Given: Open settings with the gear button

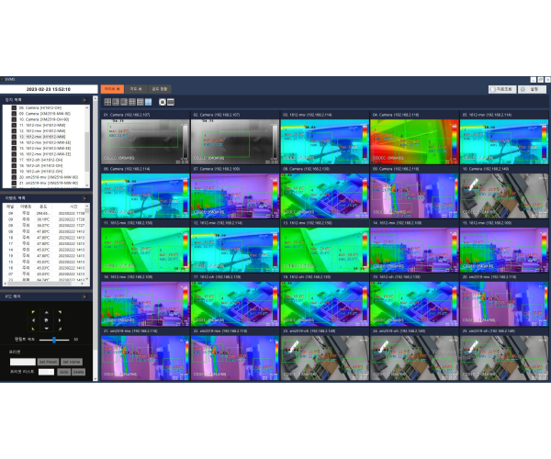Looking at the screenshot, I should click(532, 90).
